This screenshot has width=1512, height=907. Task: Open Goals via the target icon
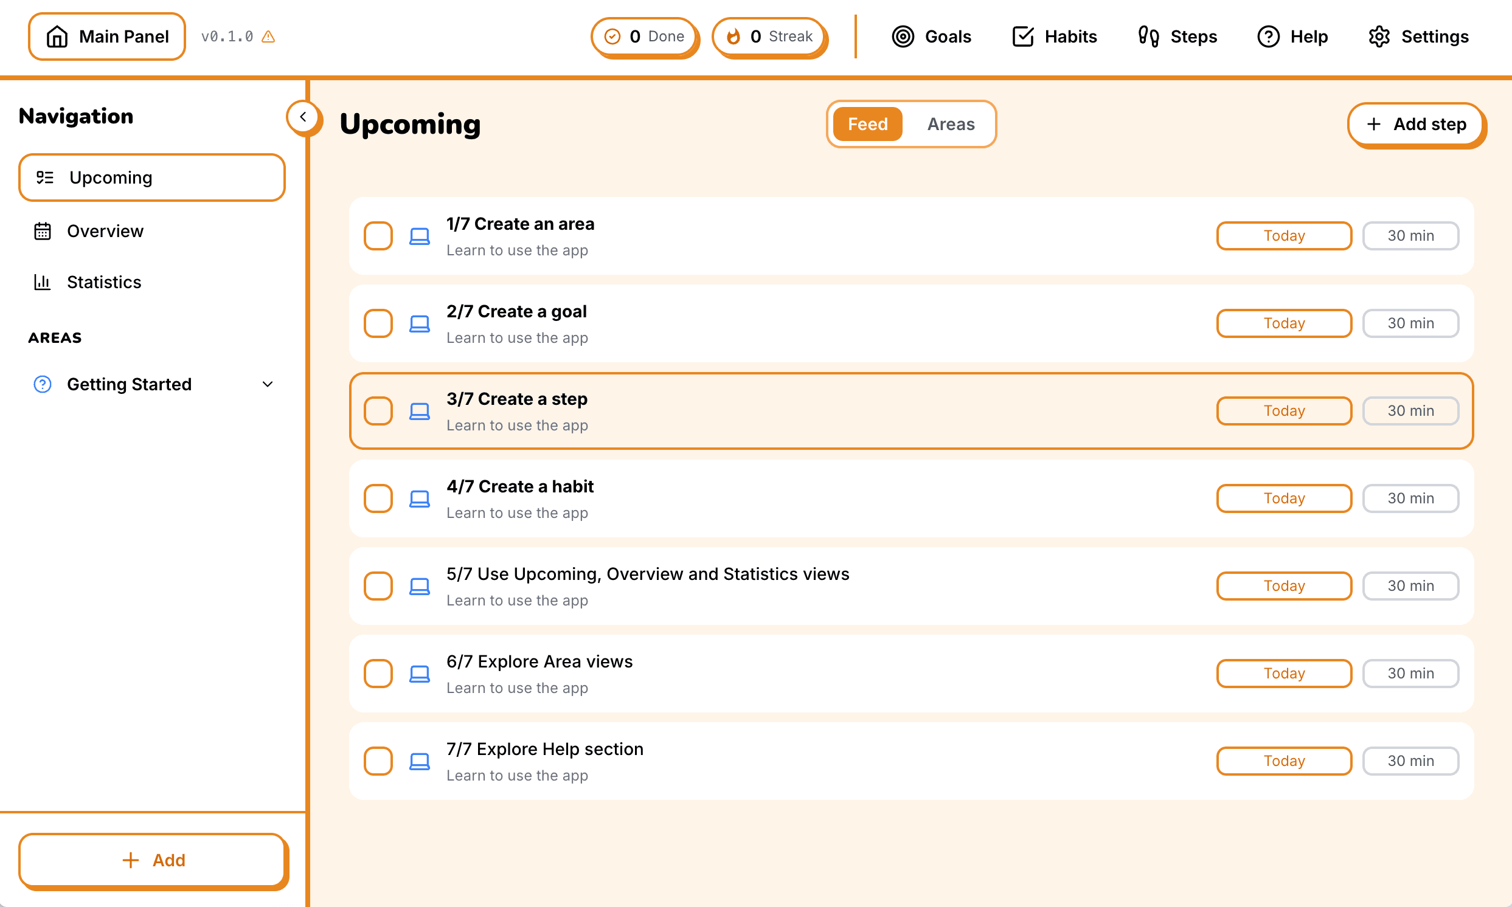[903, 36]
